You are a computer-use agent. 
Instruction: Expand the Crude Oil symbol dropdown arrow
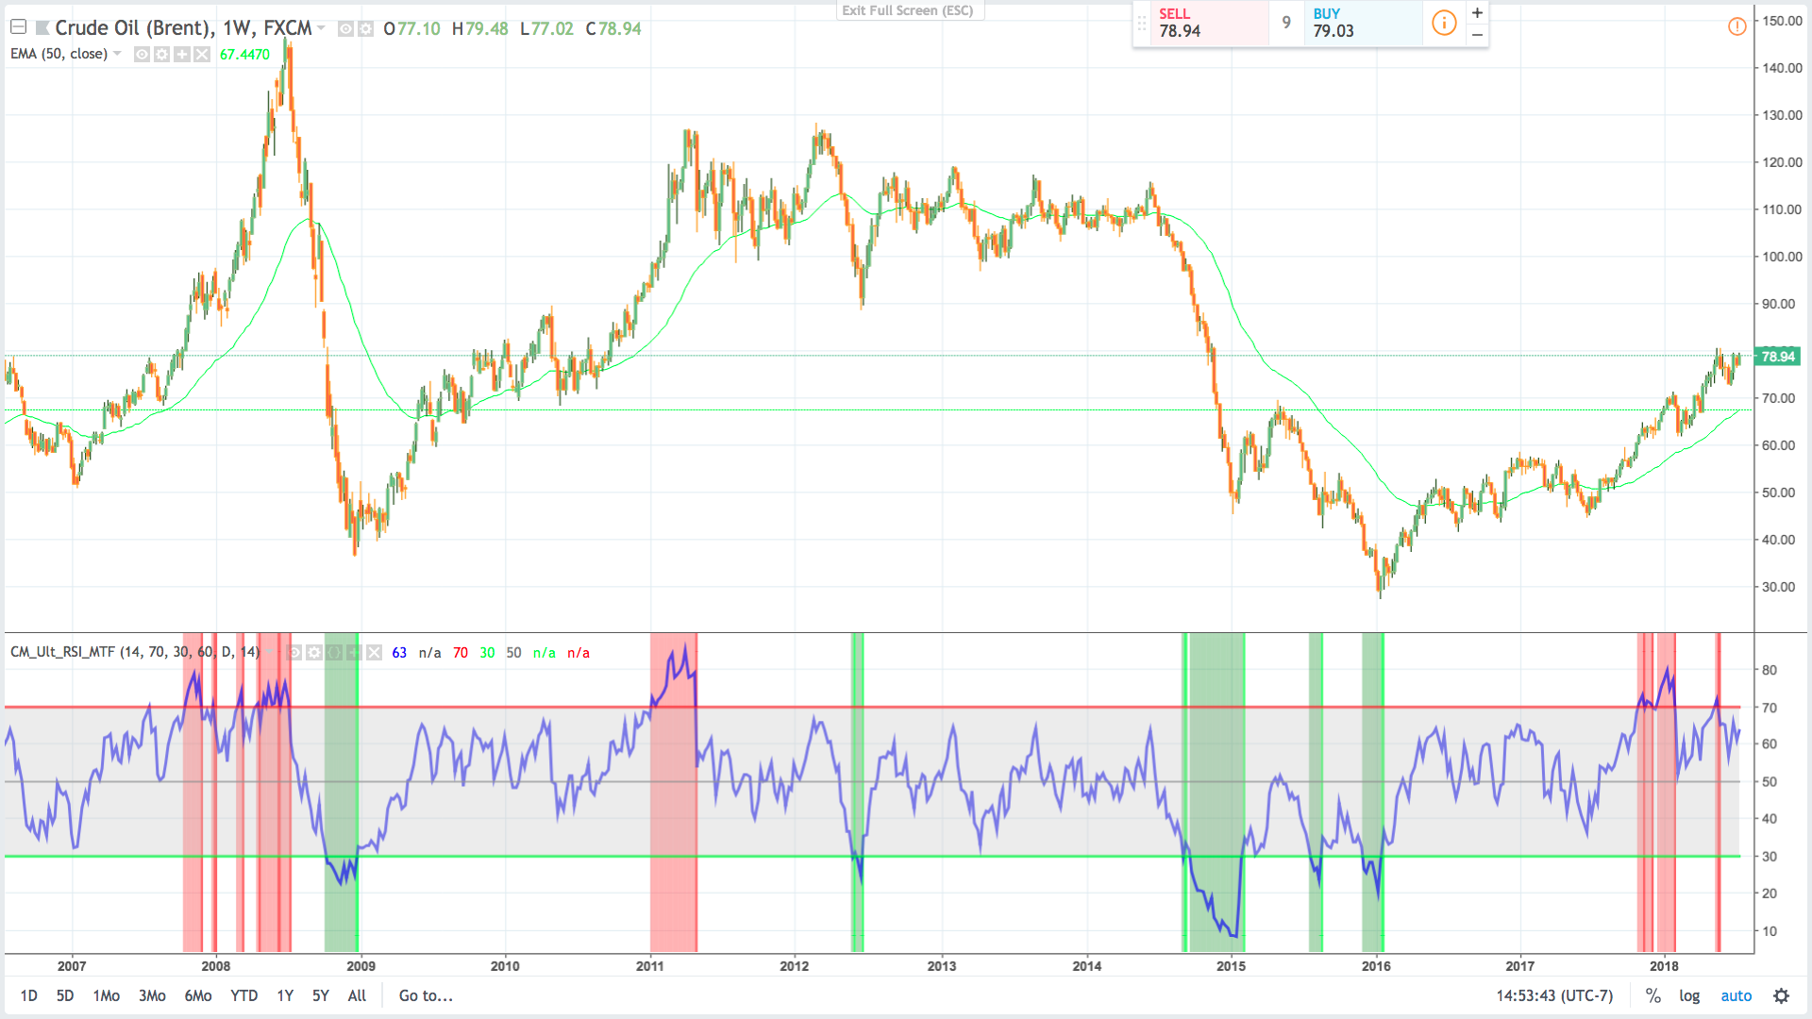(x=321, y=28)
